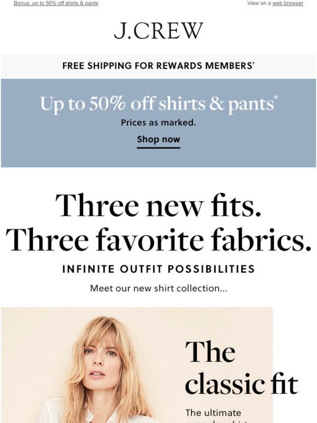Click the J.Crew logo
Image resolution: width=317 pixels, height=423 pixels.
coord(158,31)
